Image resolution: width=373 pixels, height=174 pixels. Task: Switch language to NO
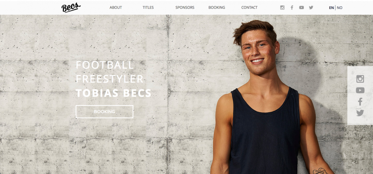(339, 8)
